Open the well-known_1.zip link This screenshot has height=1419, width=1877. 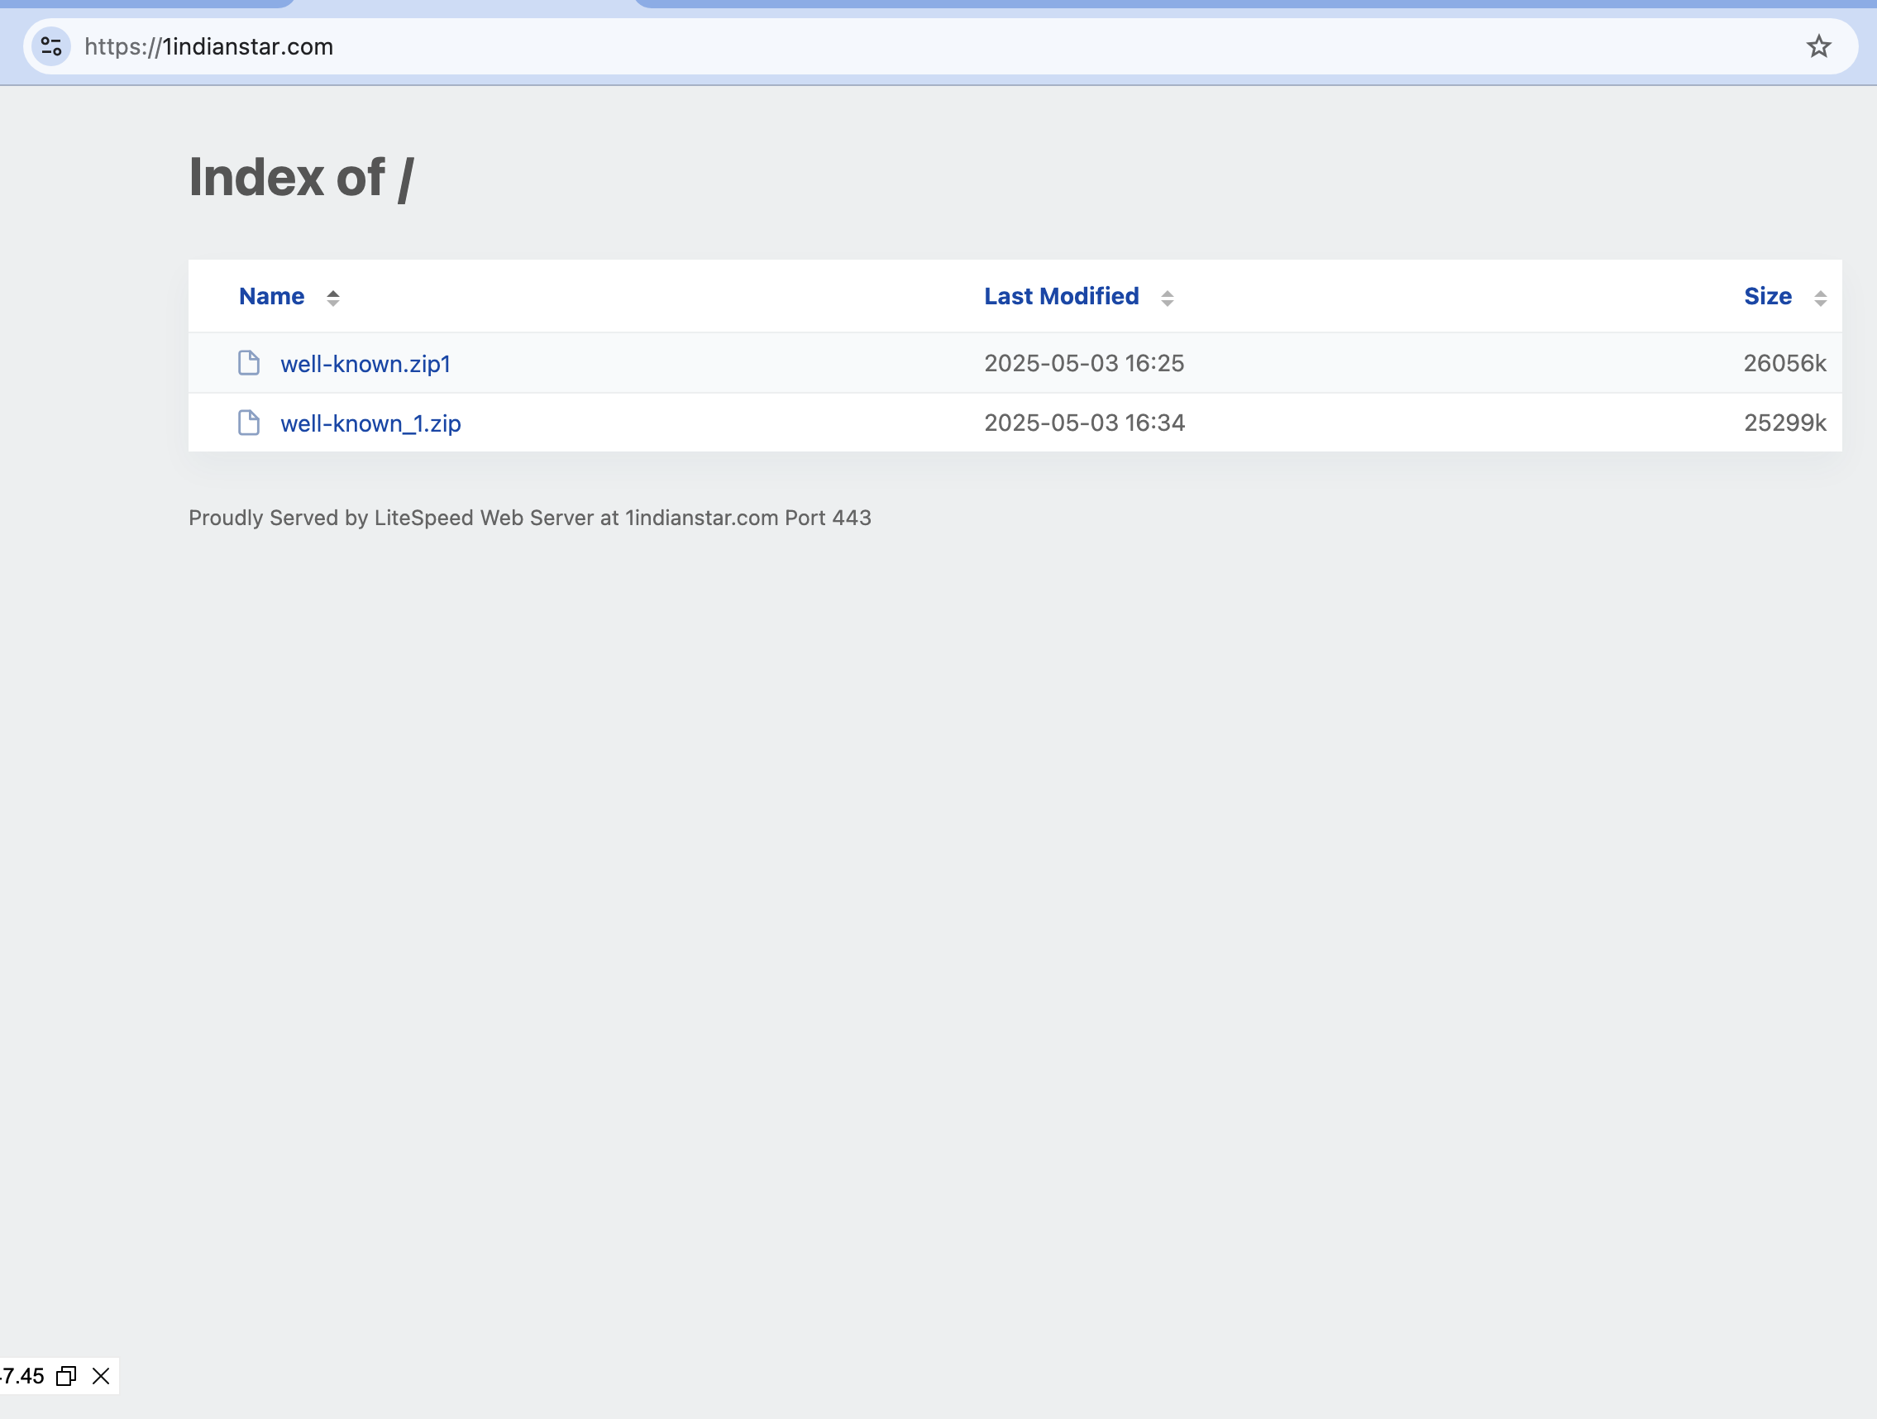[x=370, y=423]
